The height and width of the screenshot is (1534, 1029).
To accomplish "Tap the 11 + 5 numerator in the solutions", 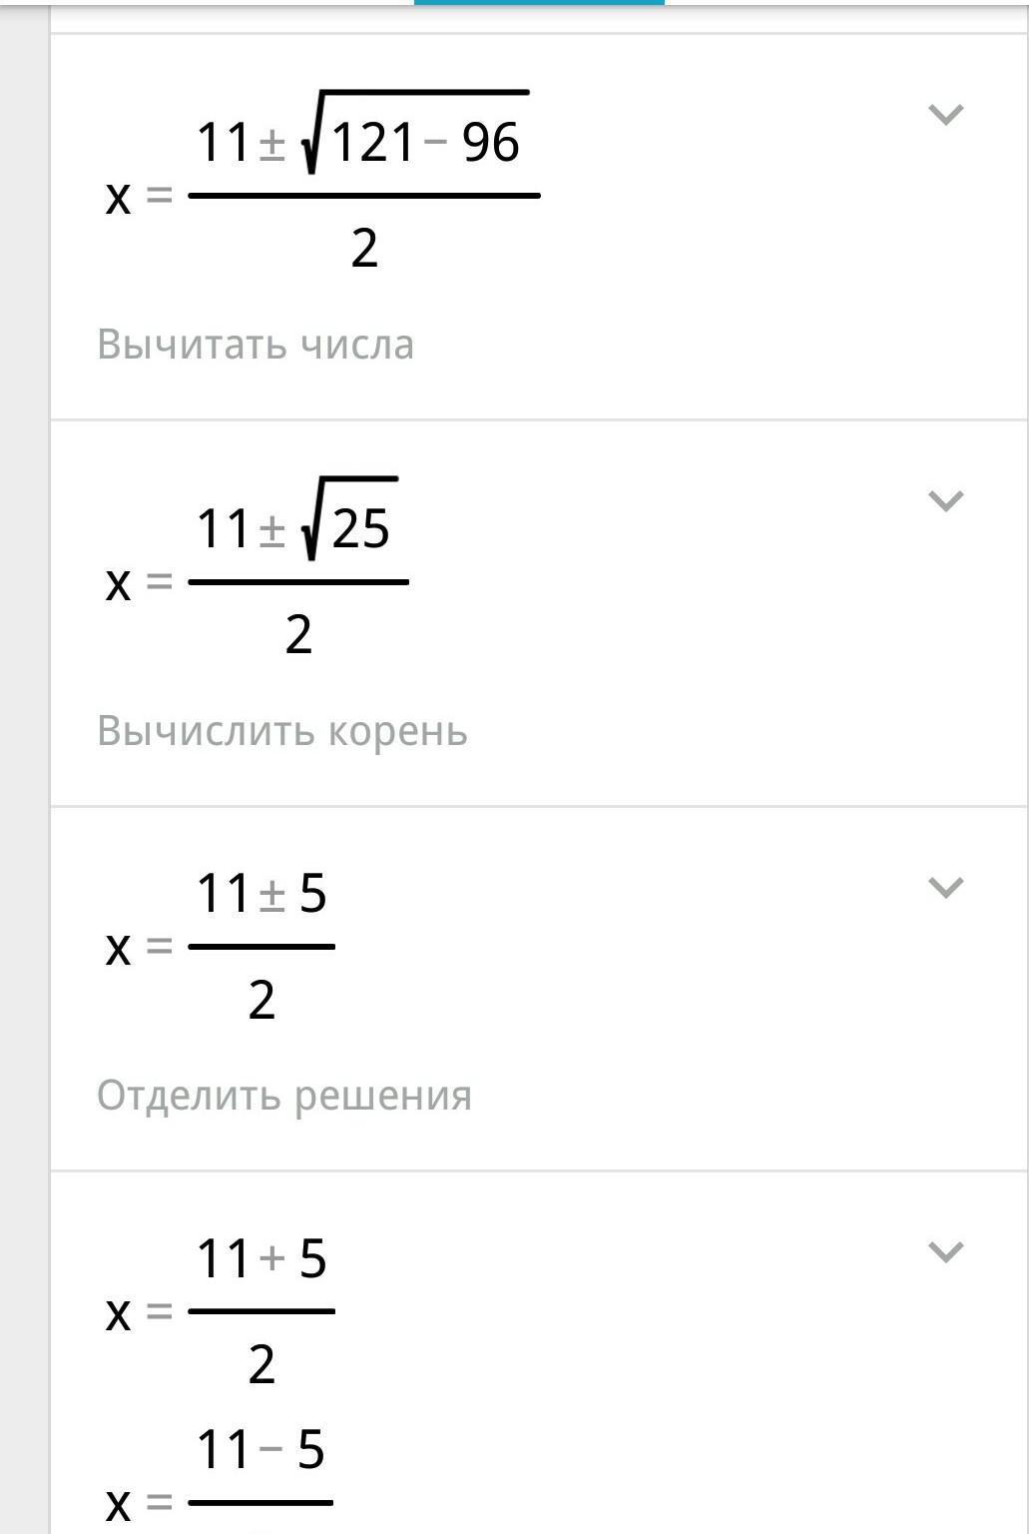I will [x=261, y=1258].
